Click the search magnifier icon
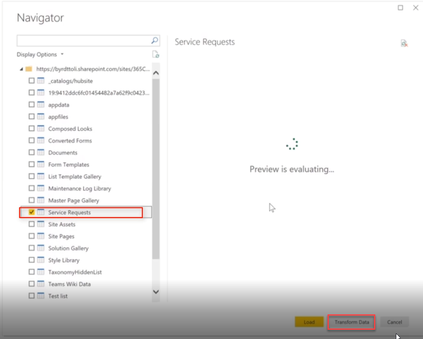 coord(154,41)
